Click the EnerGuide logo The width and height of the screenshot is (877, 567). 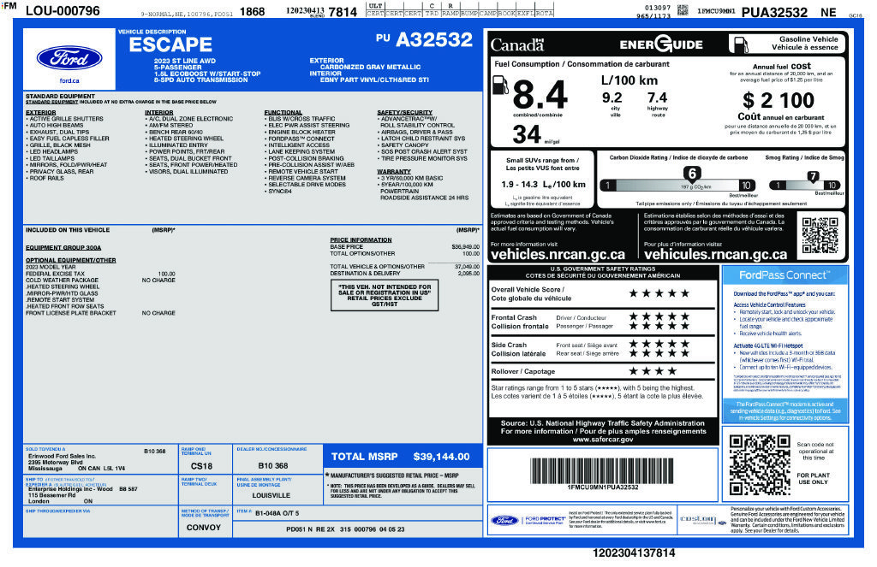[x=661, y=44]
